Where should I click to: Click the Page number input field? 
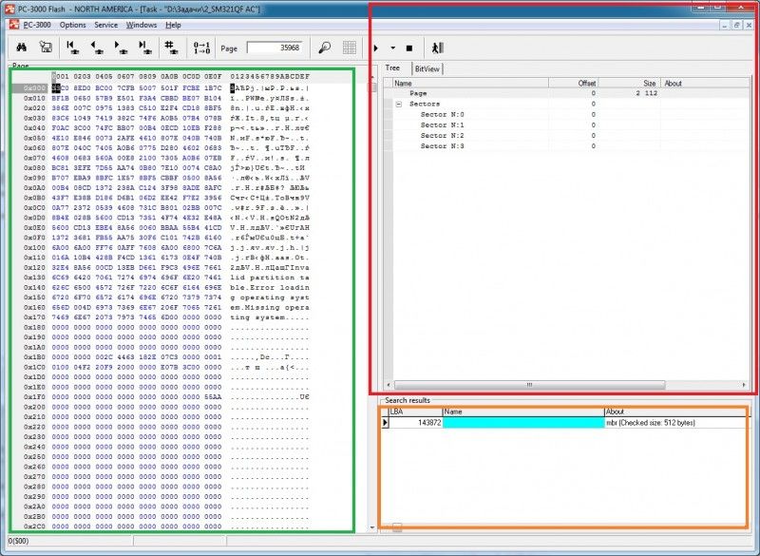(x=275, y=48)
